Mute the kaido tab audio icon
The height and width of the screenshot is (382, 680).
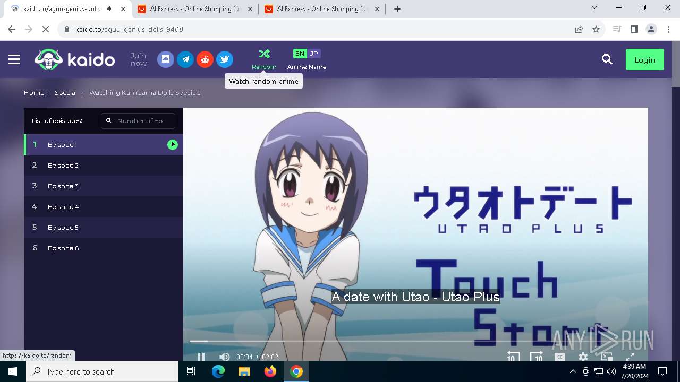[x=109, y=9]
